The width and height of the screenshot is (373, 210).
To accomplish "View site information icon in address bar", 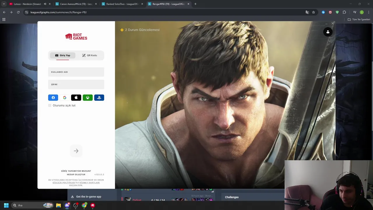I will pyautogui.click(x=27, y=12).
